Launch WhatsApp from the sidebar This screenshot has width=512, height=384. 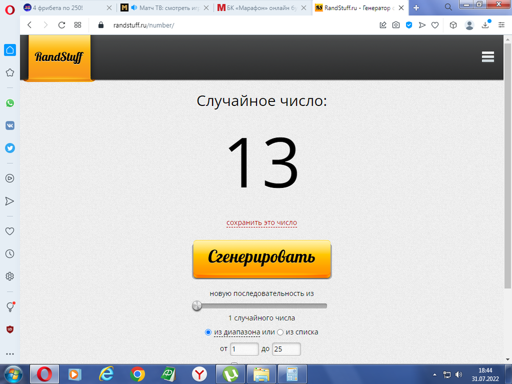pos(10,103)
